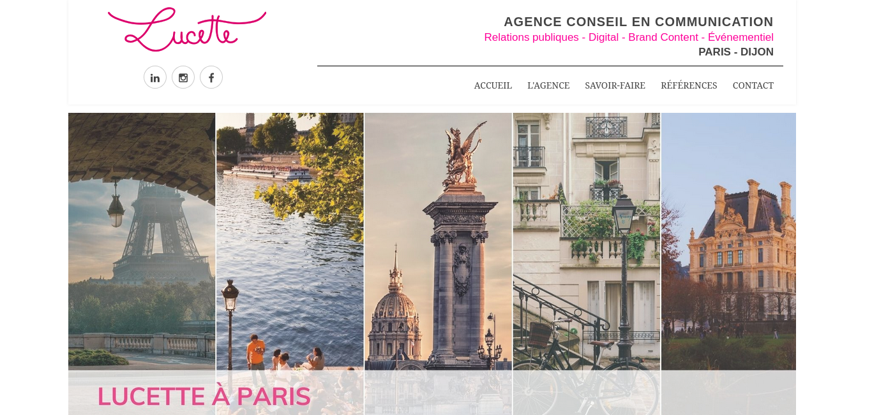Screen dimensions: 872x415
Task: Click the pink Lucette handwritten logo
Action: click(187, 29)
